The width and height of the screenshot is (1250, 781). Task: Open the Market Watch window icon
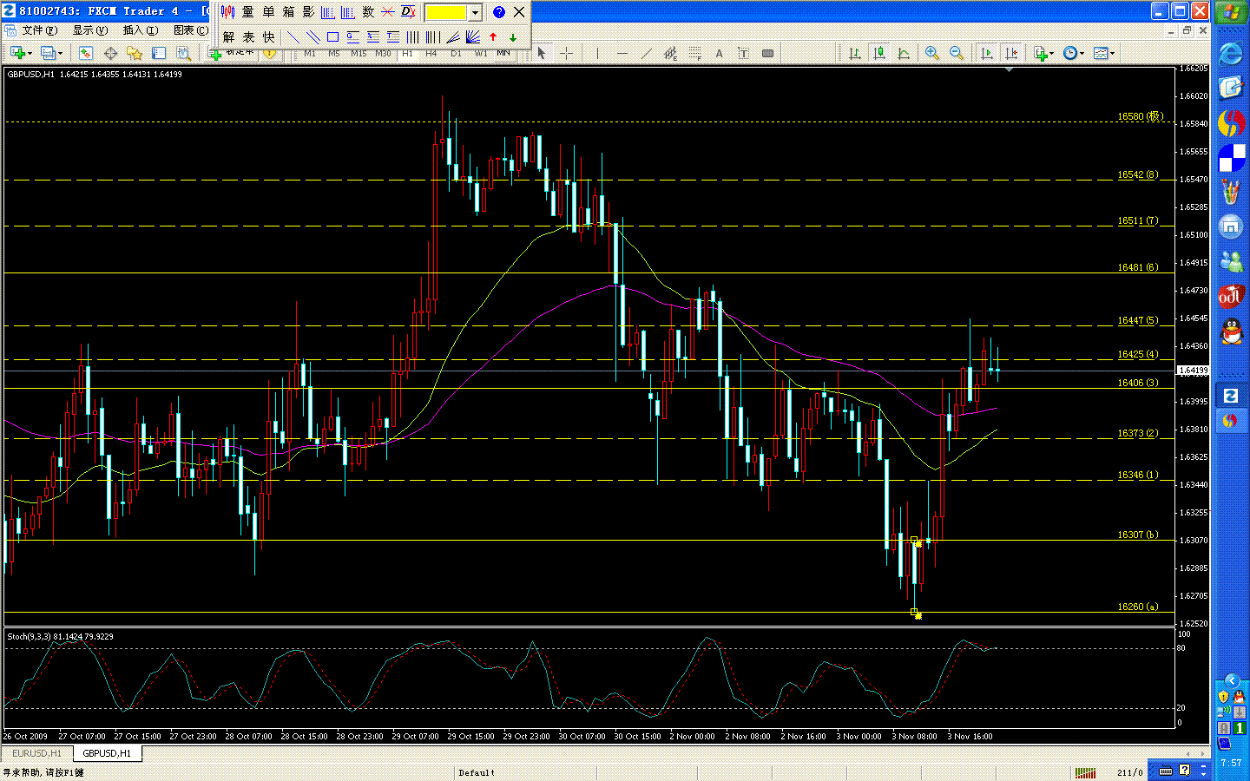86,53
